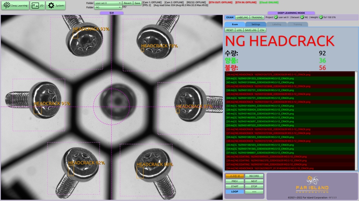This screenshot has height=201, width=359.
Task: Select the '[46 ms] NG COATING' log row
Action: (290, 156)
